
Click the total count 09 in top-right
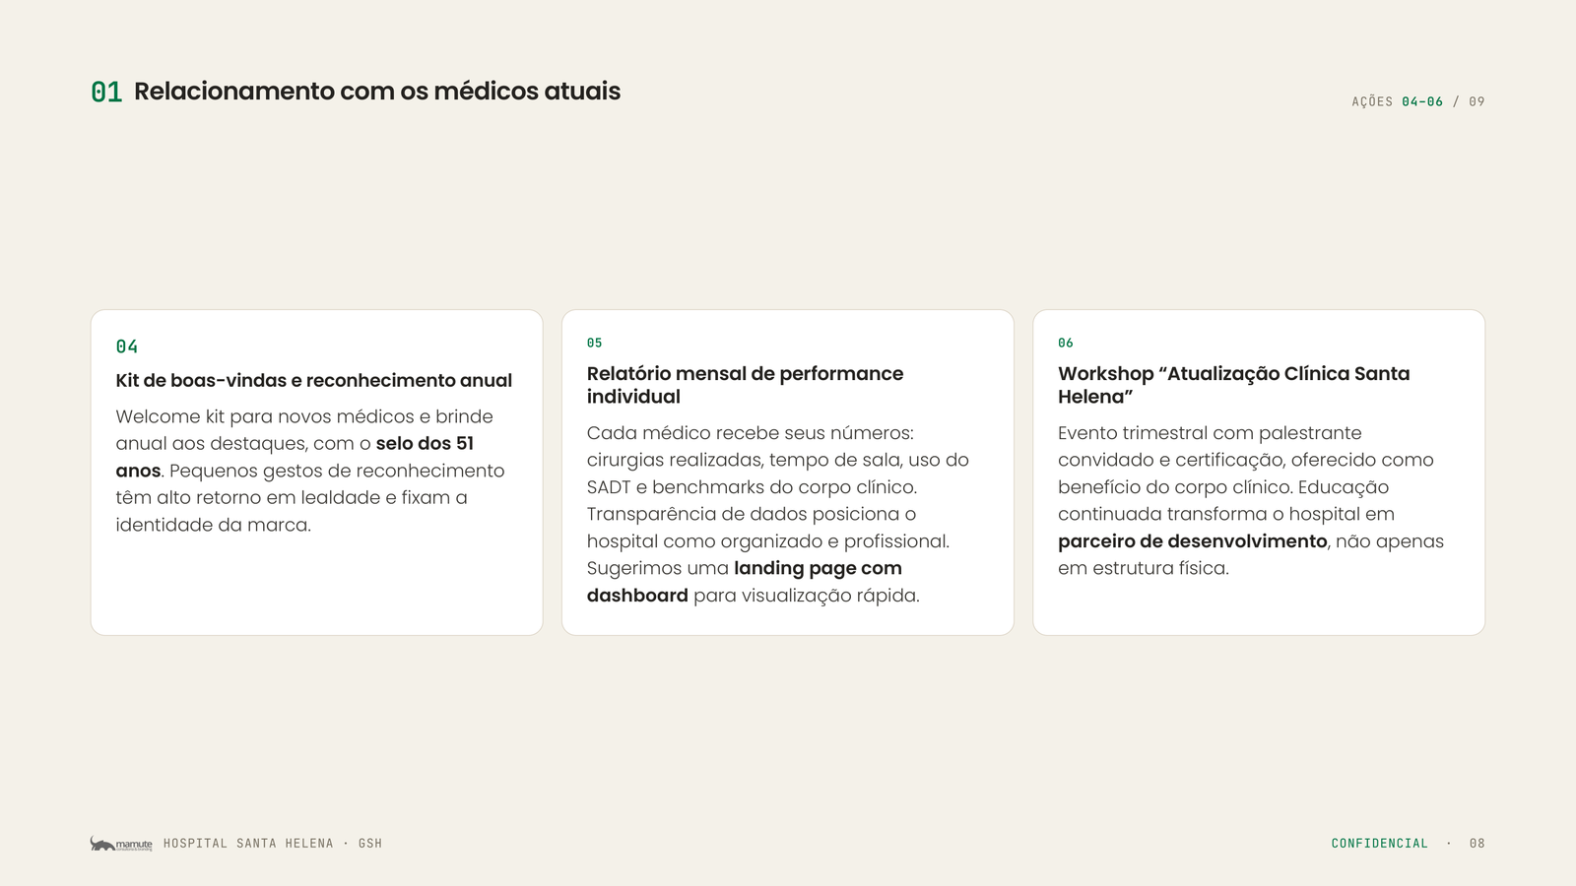pos(1477,101)
